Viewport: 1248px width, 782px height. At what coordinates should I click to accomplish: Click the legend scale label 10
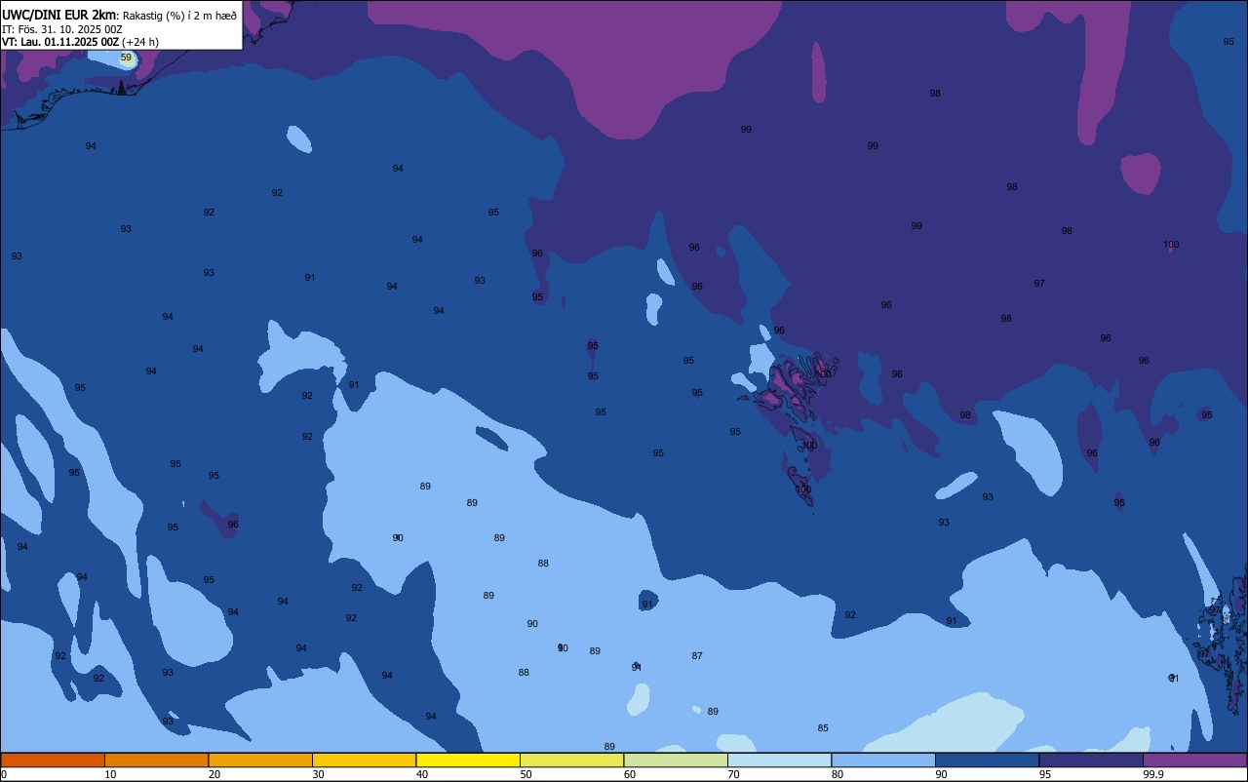[x=110, y=774]
